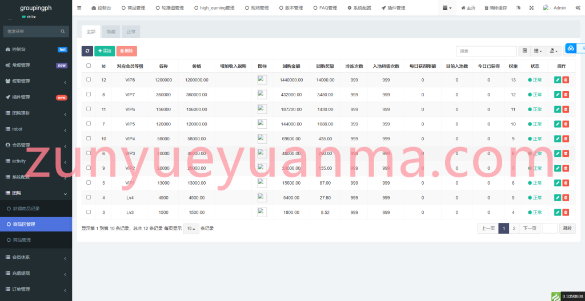Delete the VIP8 row with trash icon
The height and width of the screenshot is (301, 585).
click(x=566, y=80)
